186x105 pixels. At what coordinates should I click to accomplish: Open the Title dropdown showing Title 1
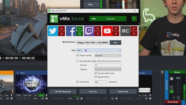(99, 50)
